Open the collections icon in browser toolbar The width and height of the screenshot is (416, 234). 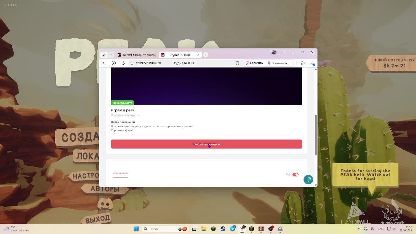(303, 63)
